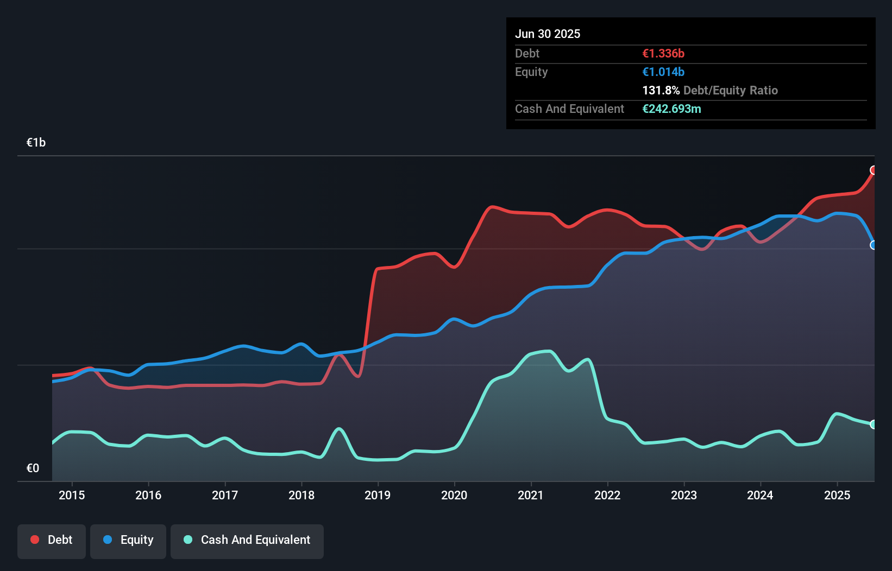Click the €1.014b Equity value in tooltip

[x=663, y=72]
